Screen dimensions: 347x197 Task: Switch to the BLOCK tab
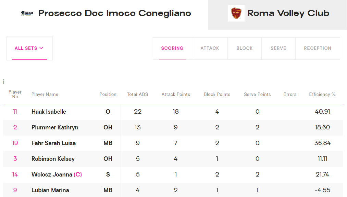click(x=244, y=48)
